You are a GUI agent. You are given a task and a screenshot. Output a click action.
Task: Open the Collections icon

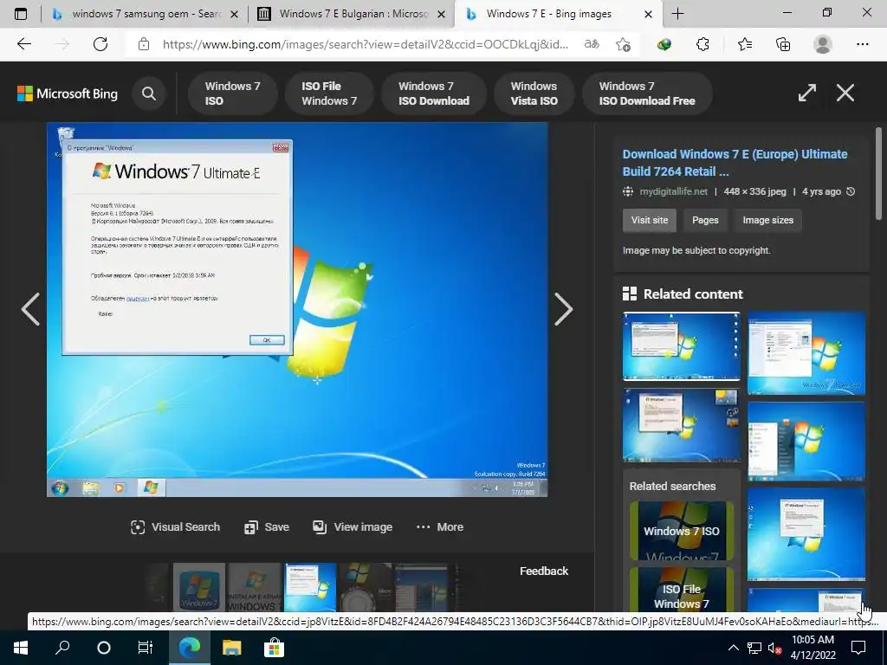pyautogui.click(x=783, y=44)
